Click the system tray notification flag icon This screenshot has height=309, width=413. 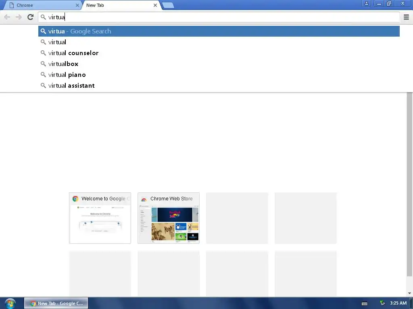(382, 303)
